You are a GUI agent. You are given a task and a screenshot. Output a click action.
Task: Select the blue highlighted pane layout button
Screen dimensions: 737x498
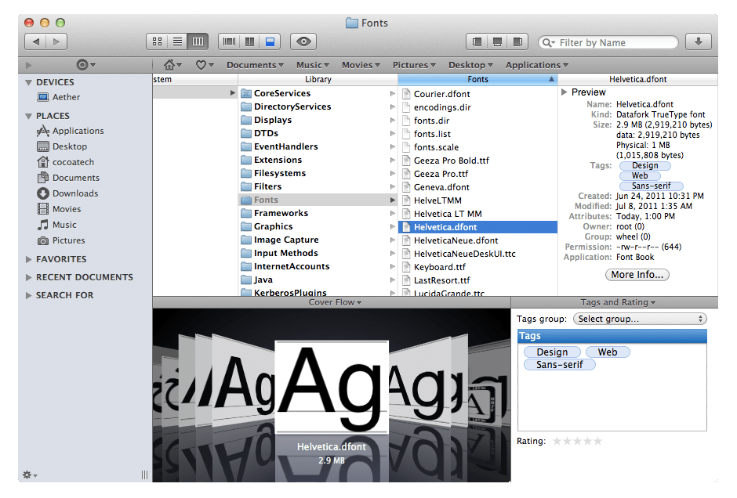coord(270,41)
